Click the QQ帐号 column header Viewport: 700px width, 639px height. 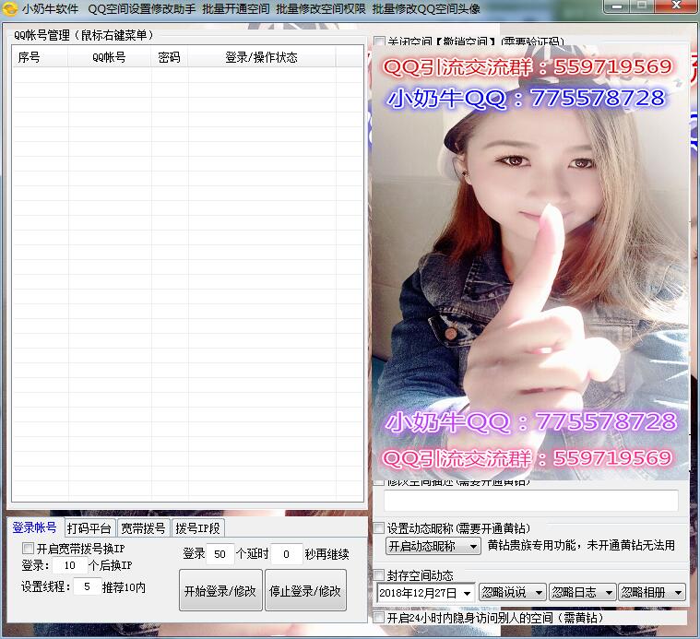[x=109, y=57]
